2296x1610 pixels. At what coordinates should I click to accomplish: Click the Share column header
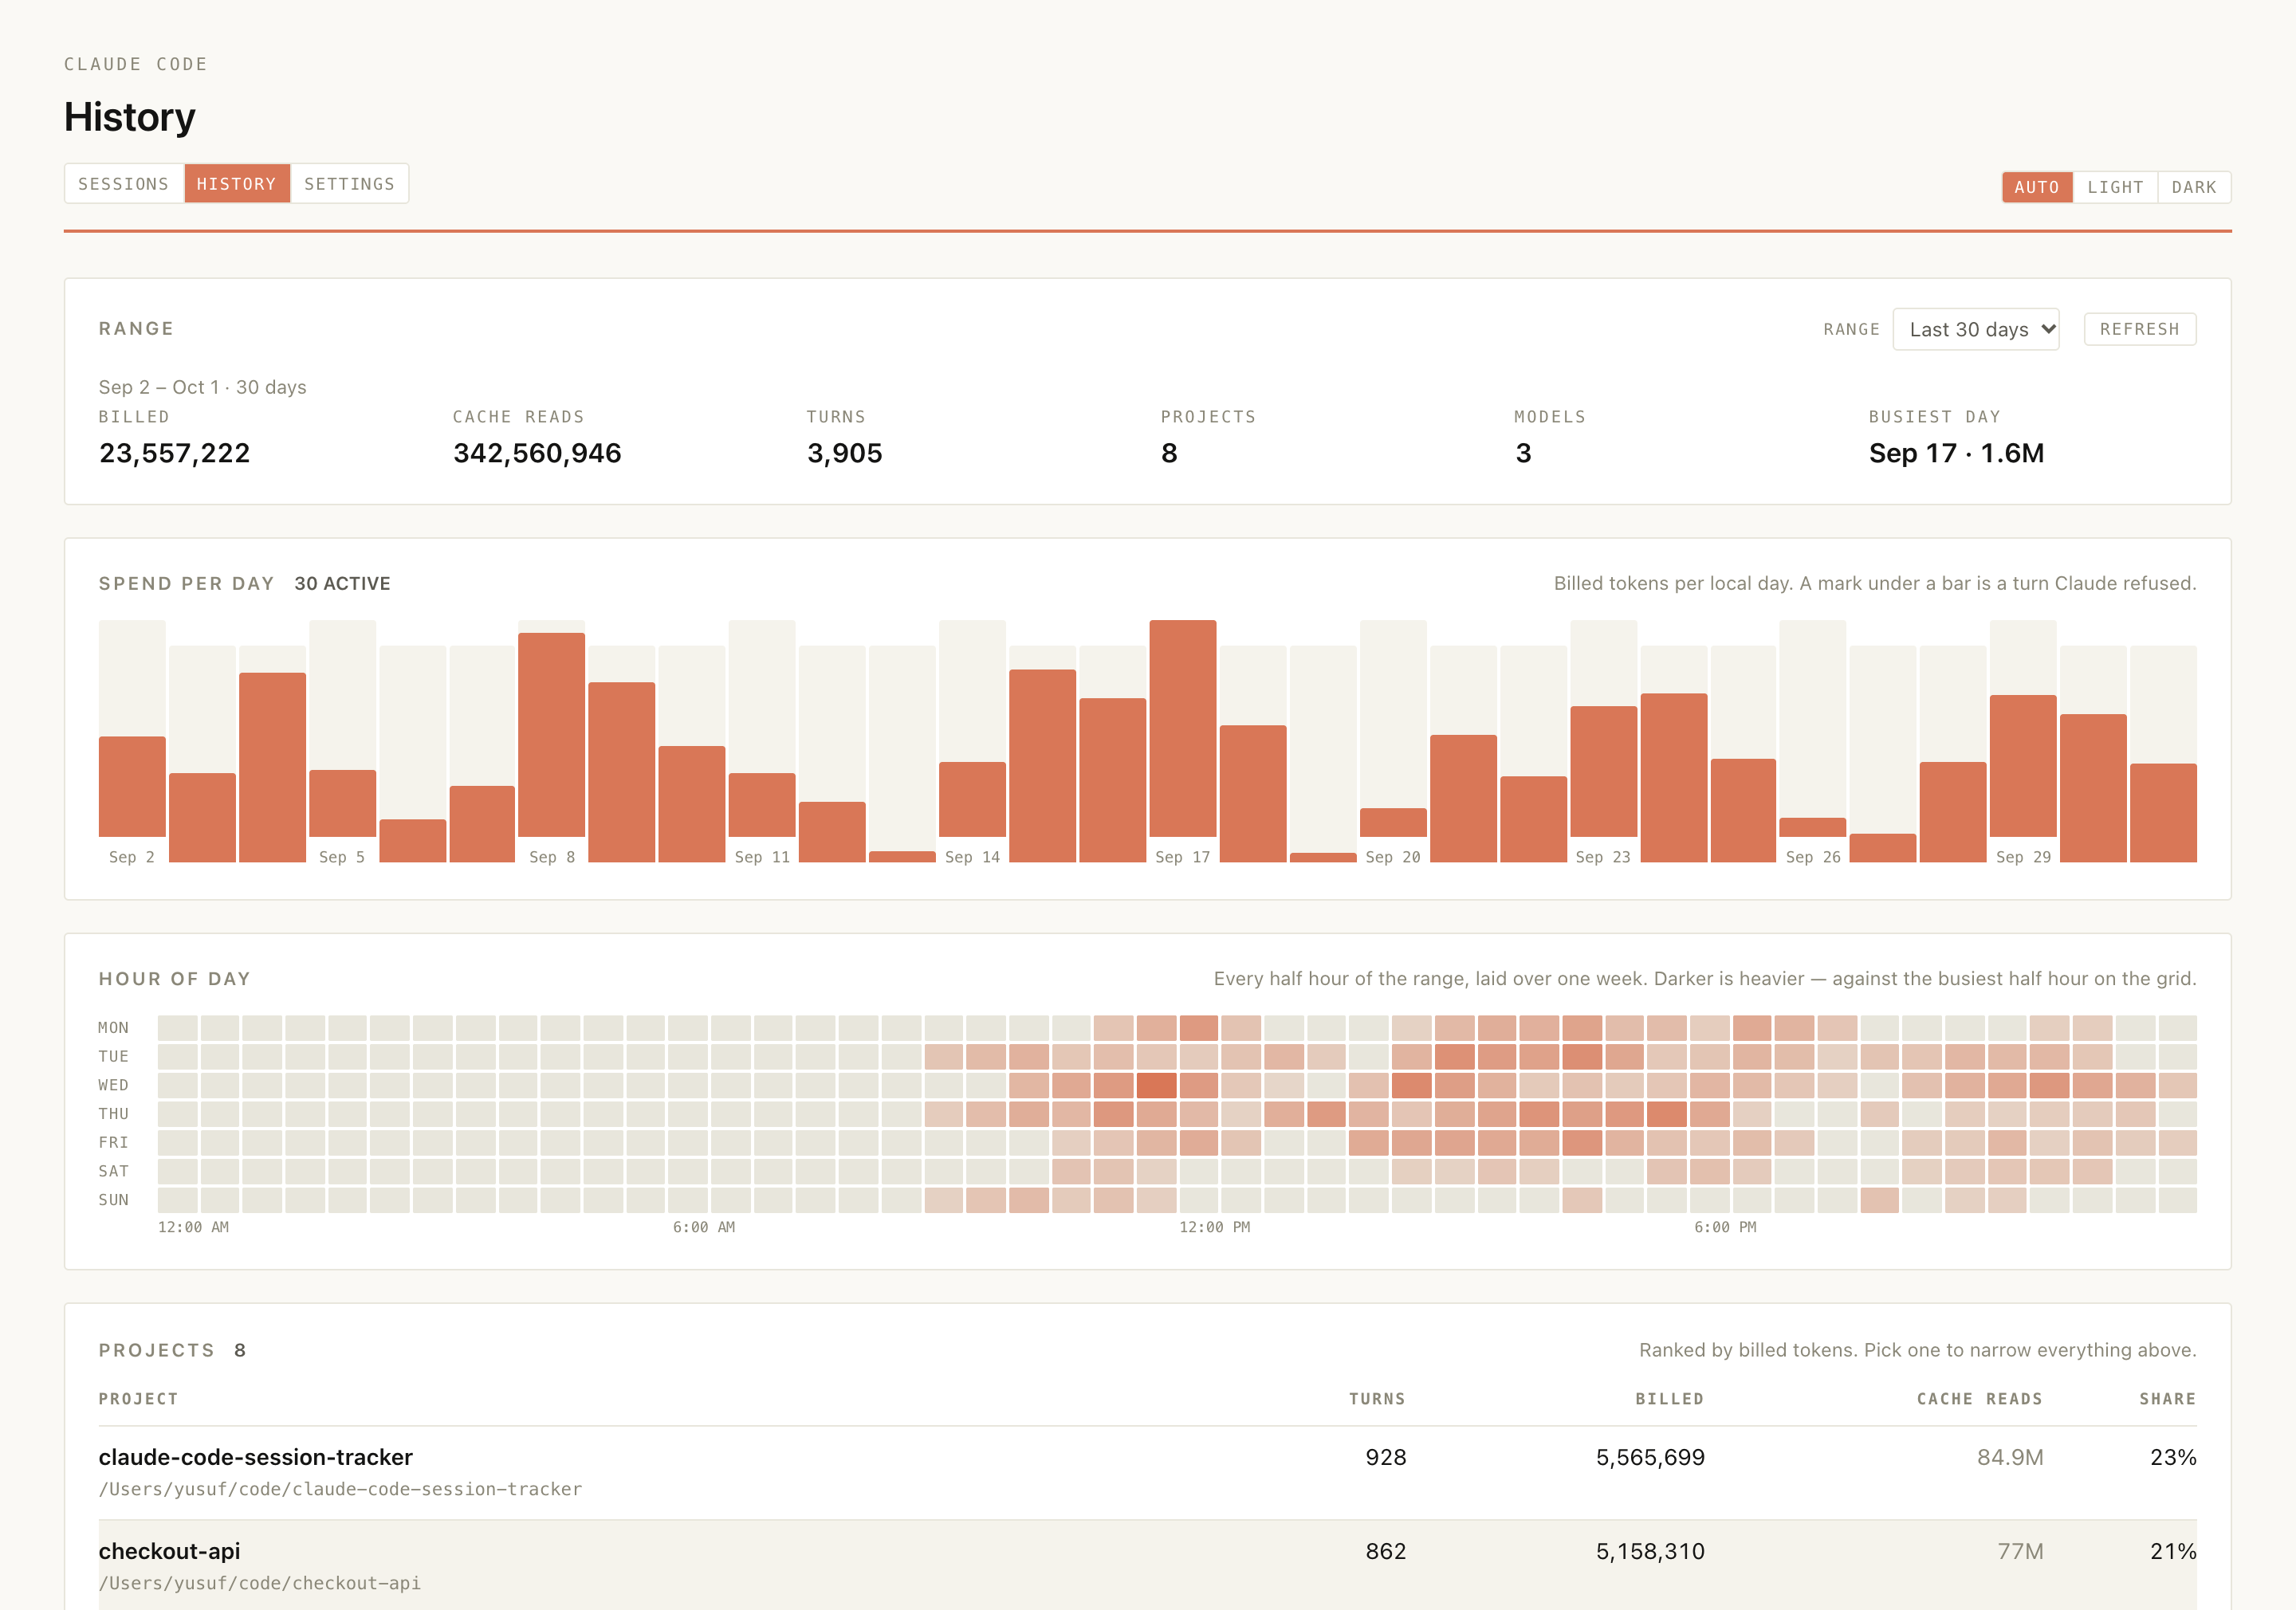(2167, 1399)
